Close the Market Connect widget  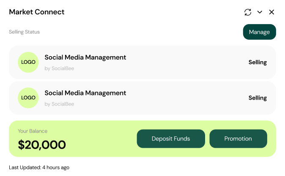(271, 12)
